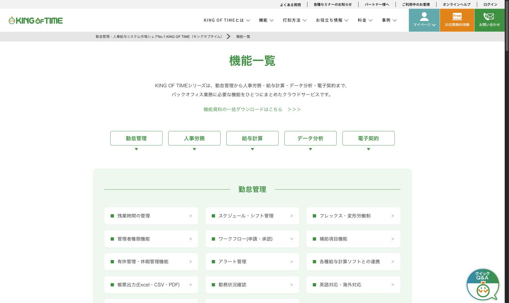509x303 pixels.
Task: Open 勤務状況確認 feature card
Action: 252,285
